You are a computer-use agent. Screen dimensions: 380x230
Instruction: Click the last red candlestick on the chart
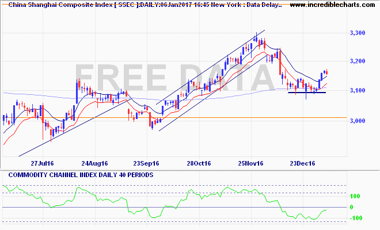click(327, 72)
